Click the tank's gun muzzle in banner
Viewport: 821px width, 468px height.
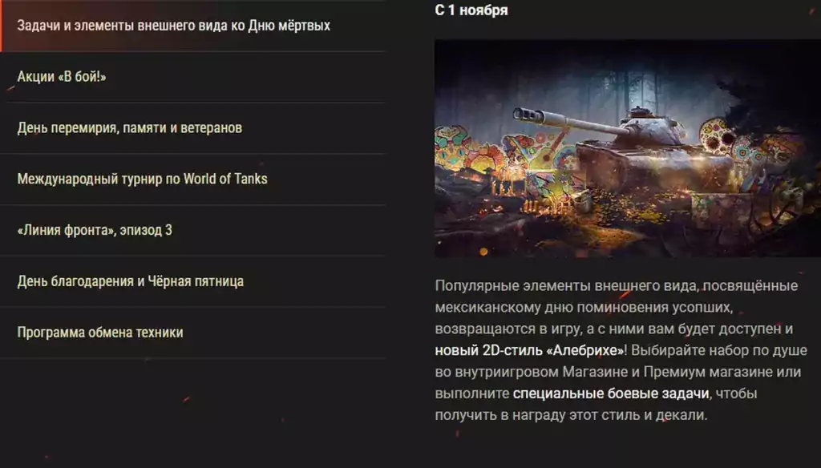528,115
